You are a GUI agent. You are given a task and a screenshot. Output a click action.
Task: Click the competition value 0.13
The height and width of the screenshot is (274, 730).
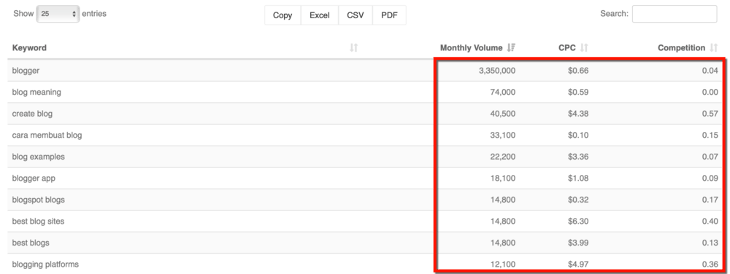click(x=710, y=243)
